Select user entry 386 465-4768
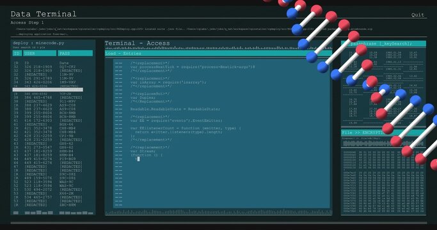Screen dimensions: 437x230 (38, 98)
